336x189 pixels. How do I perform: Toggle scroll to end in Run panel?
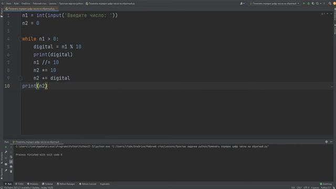click(x=11, y=162)
